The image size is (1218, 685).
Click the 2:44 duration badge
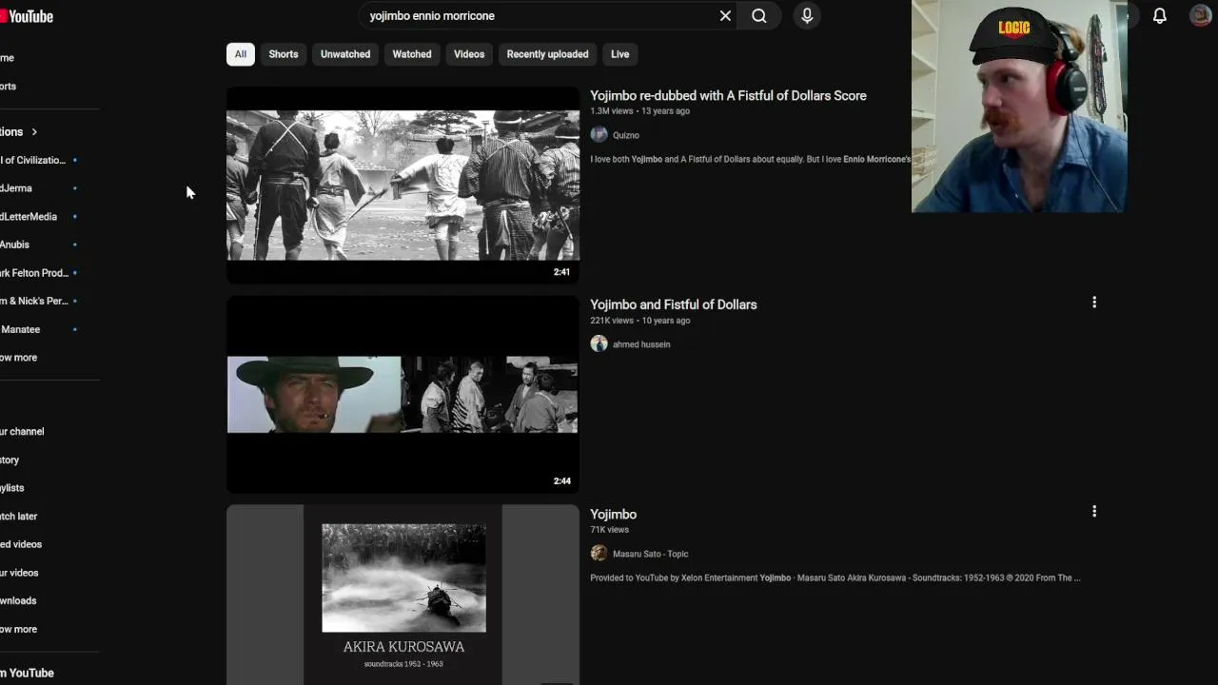click(x=561, y=481)
